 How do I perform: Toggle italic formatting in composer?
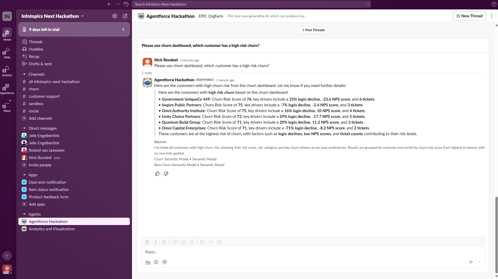coord(156,242)
